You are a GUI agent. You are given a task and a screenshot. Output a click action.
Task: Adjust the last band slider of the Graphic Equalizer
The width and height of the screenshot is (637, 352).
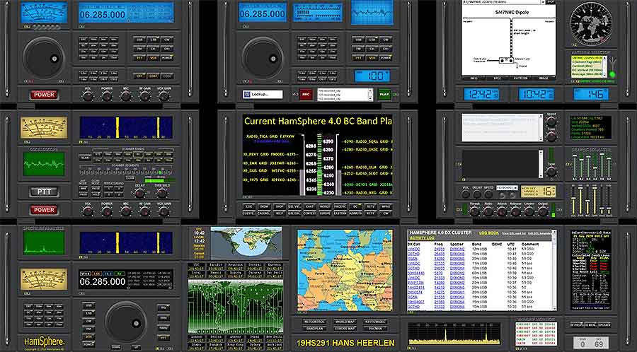click(x=609, y=165)
